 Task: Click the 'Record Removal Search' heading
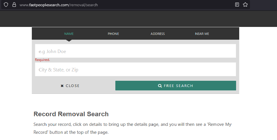coord(71,114)
